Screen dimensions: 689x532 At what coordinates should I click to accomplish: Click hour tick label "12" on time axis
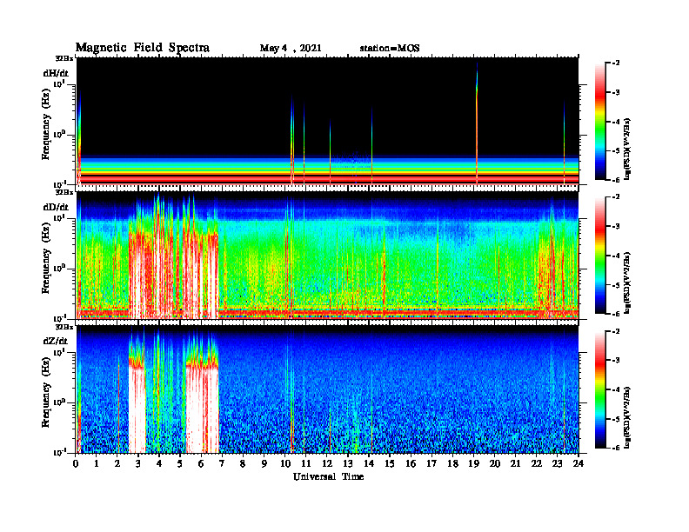click(x=327, y=463)
